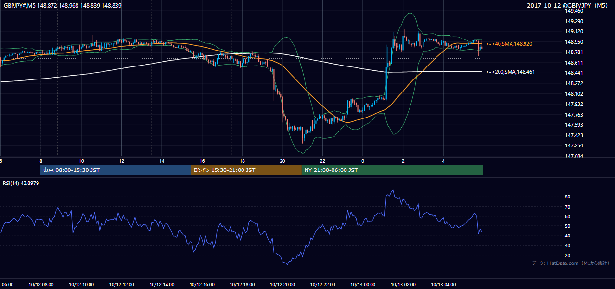
Task: Click the 東京 08:00-15:30 JST session bar
Action: 115,170
